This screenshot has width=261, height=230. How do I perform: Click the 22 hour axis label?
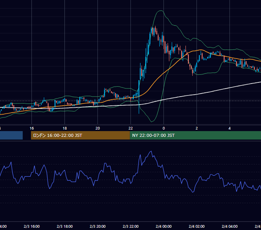click(130, 128)
